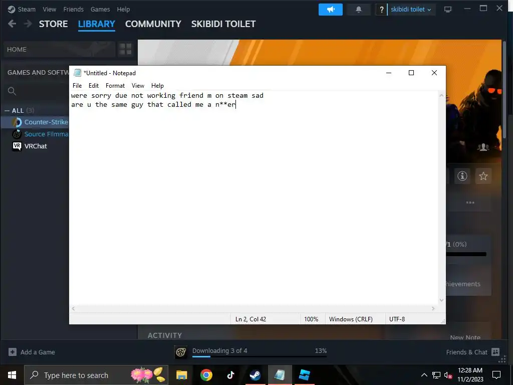The image size is (513, 385).
Task: Click the Notepad taskbar icon
Action: coord(280,375)
